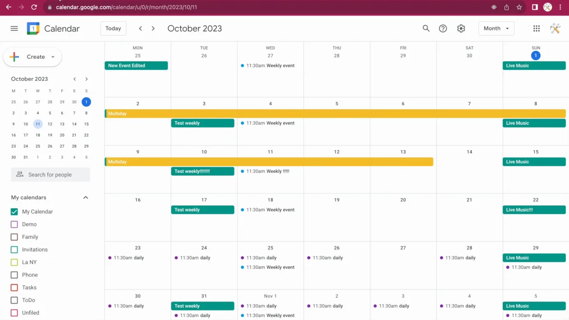Open the Settings gear menu

tap(461, 28)
